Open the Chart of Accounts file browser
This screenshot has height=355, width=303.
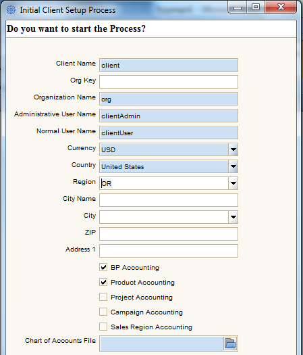(230, 344)
